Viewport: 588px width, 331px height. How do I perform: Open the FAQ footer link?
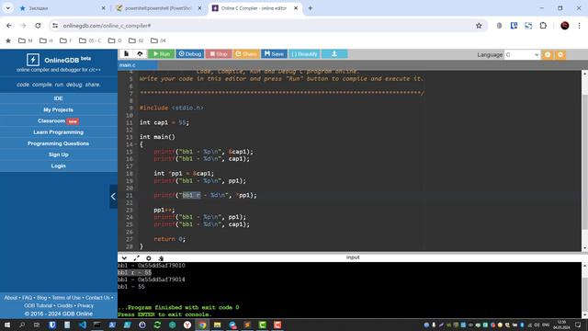27,298
